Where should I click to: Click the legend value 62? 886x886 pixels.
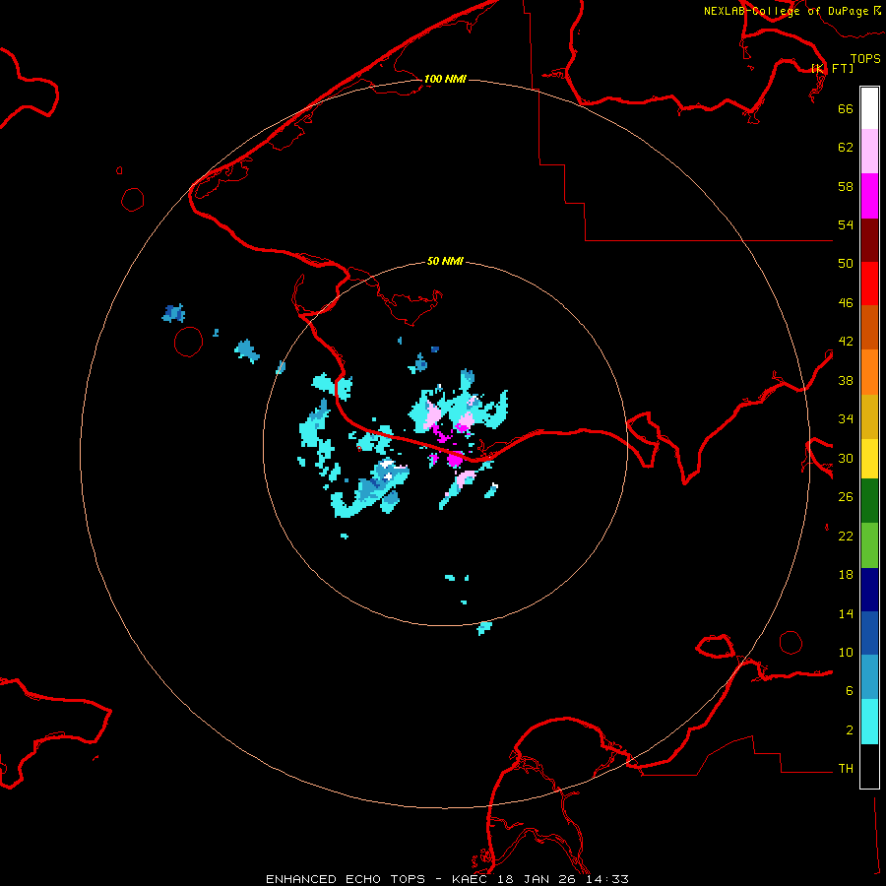(x=846, y=148)
